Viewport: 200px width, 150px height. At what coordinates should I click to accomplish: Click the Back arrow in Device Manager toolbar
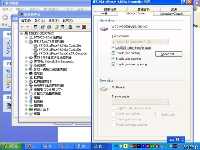22,27
